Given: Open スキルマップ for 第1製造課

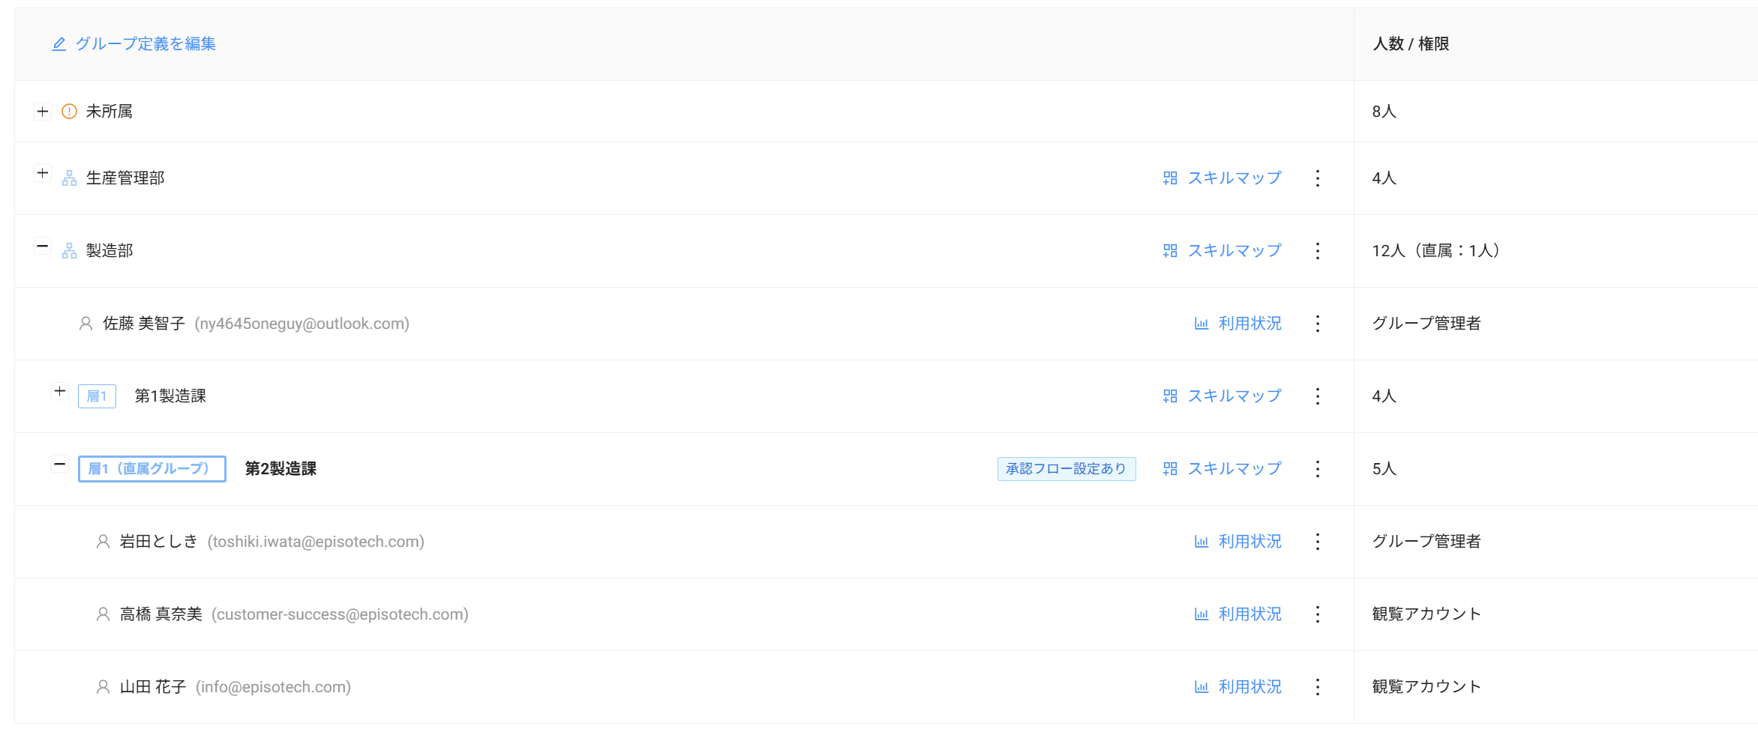Looking at the screenshot, I should (1222, 396).
